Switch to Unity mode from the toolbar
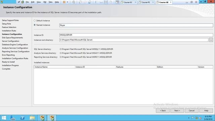Screen dimensions: 215x121 pyautogui.click(x=111, y=2)
